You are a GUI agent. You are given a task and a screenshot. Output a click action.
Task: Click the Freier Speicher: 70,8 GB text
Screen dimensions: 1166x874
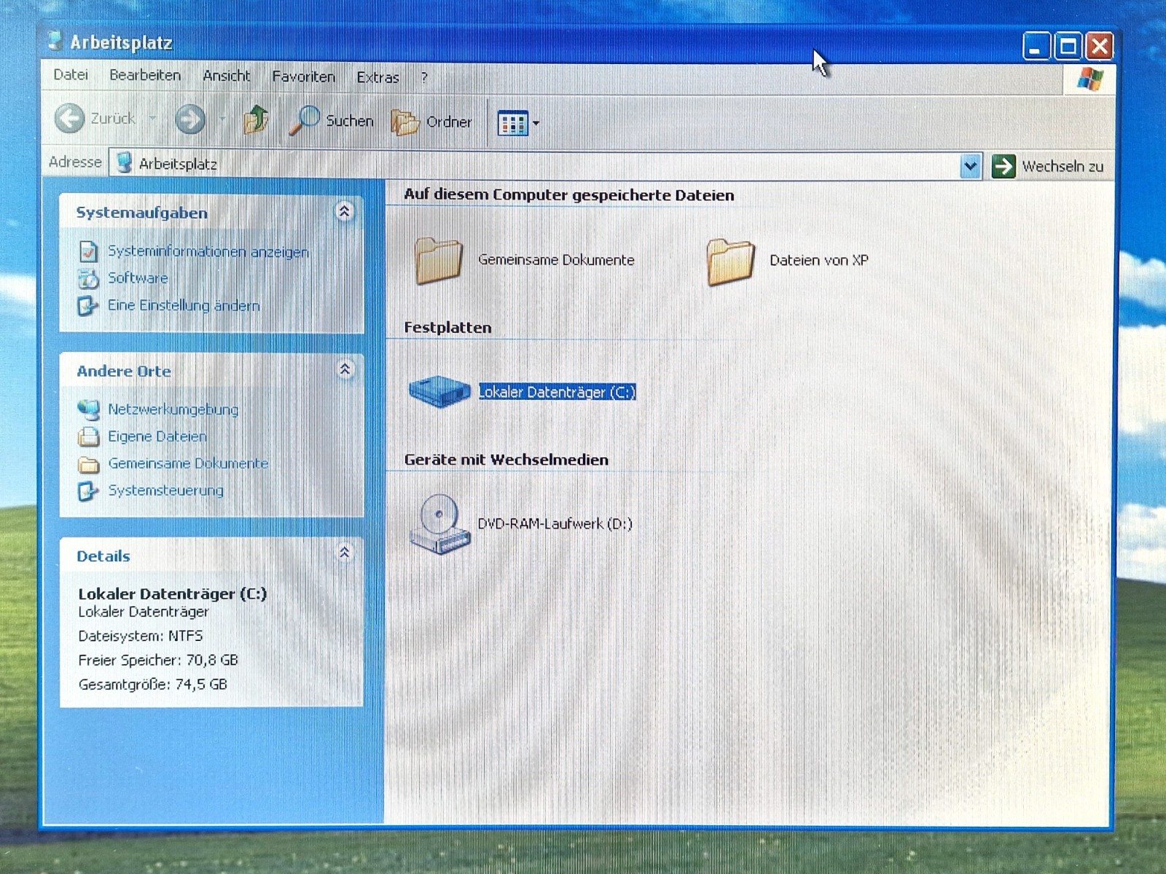click(158, 660)
